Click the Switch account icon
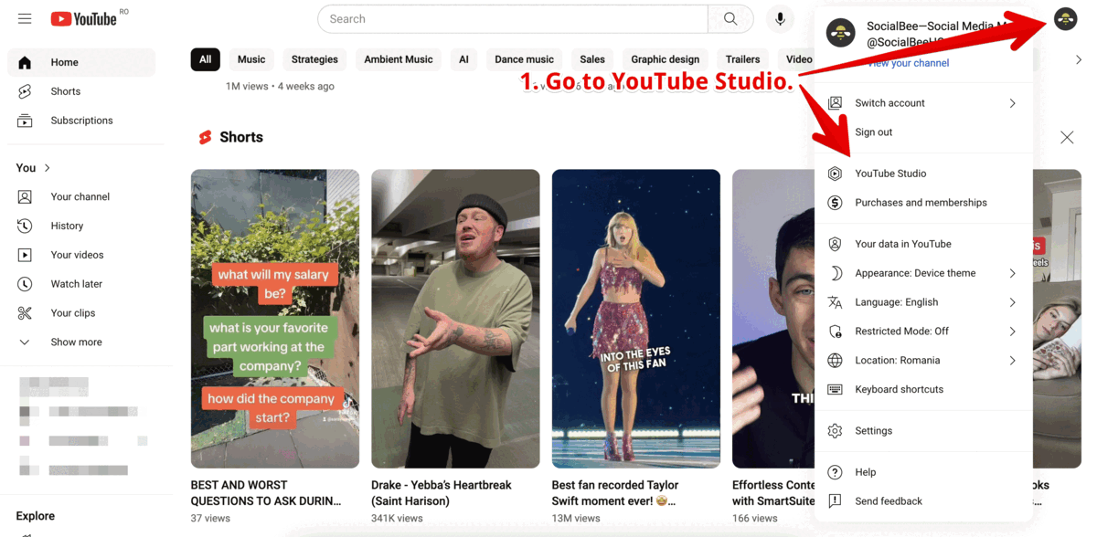This screenshot has width=1097, height=537. [x=835, y=103]
